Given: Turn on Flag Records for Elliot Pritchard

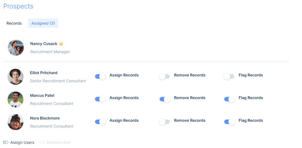Looking at the screenshot, I should coord(229,76).
